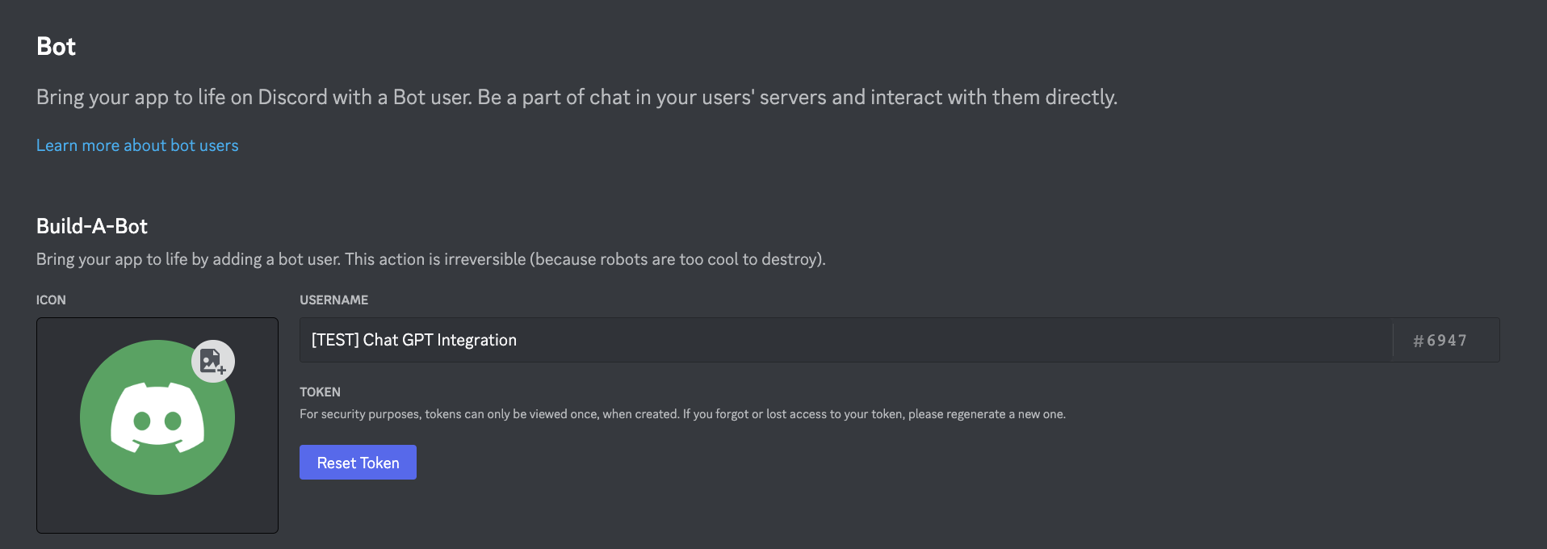Click the Bot page heading

point(56,47)
